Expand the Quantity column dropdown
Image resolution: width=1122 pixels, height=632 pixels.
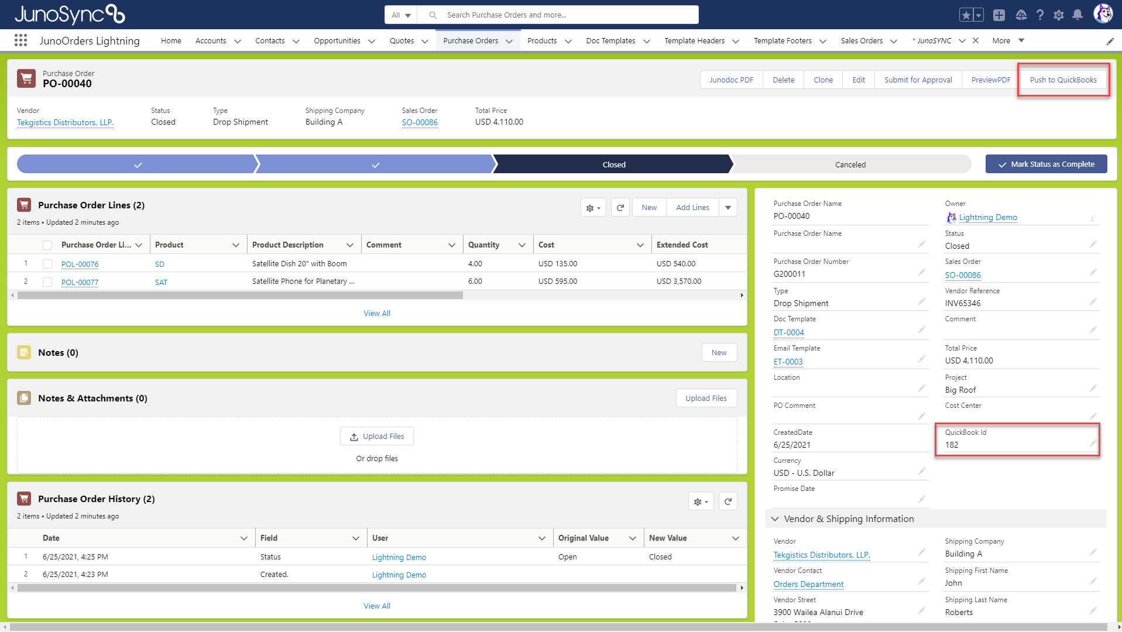pyautogui.click(x=522, y=245)
